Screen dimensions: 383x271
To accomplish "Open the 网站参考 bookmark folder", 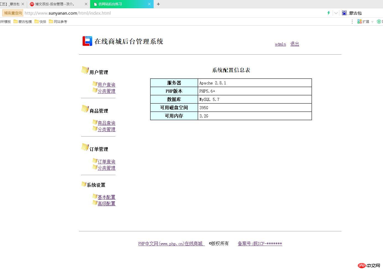I will coord(58,22).
